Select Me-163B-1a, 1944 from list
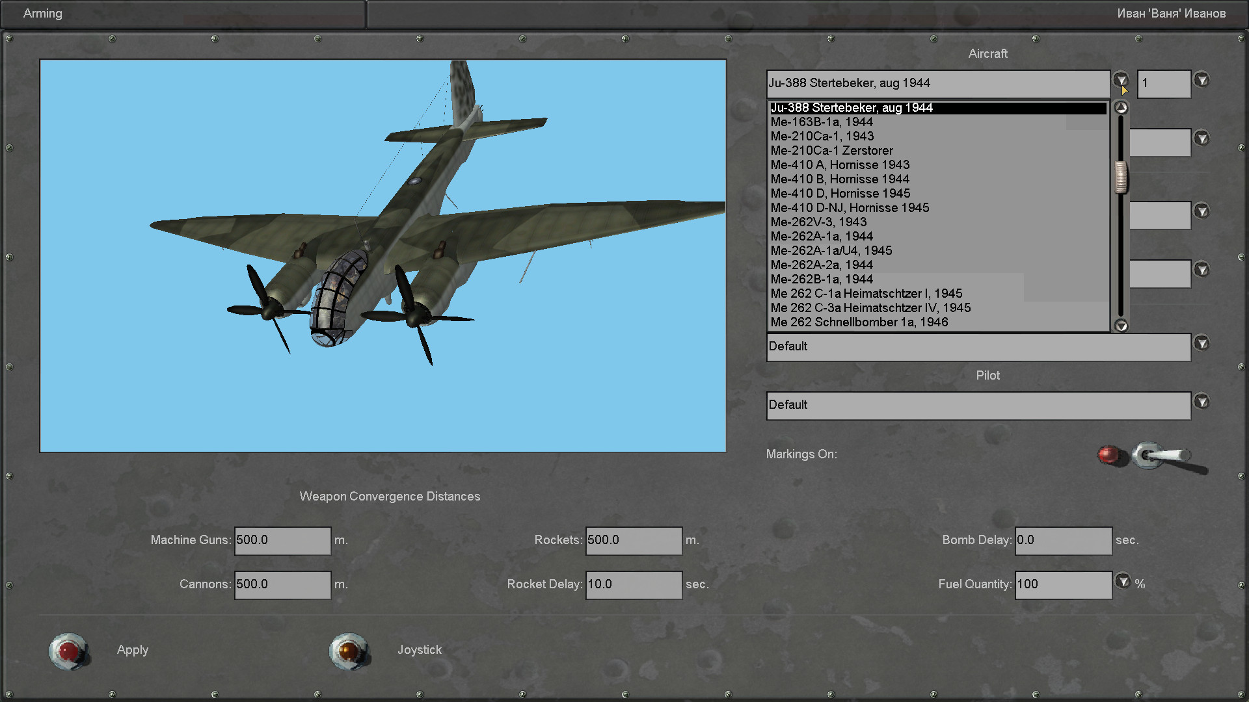This screenshot has width=1249, height=702. 822,122
